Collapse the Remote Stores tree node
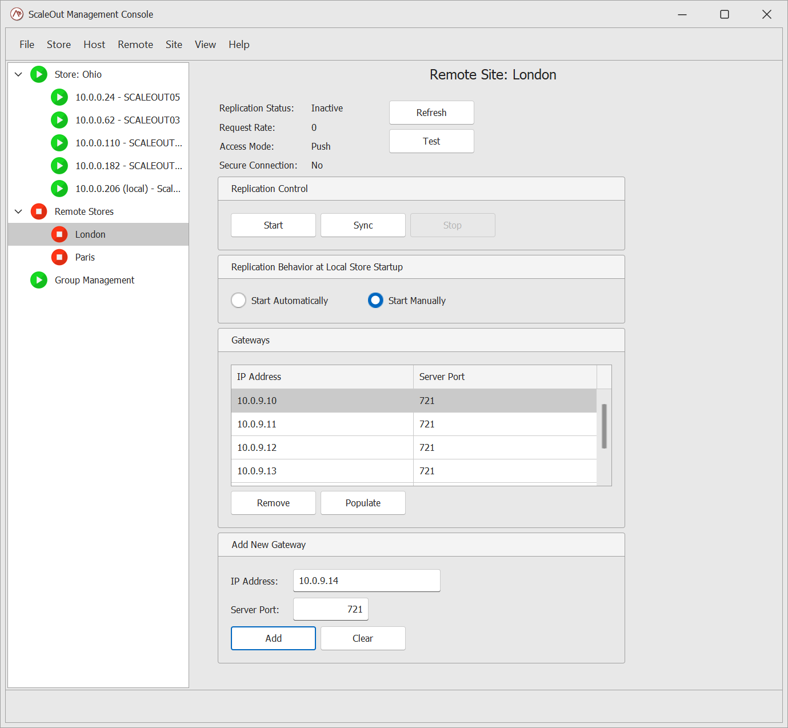The width and height of the screenshot is (788, 728). click(18, 211)
